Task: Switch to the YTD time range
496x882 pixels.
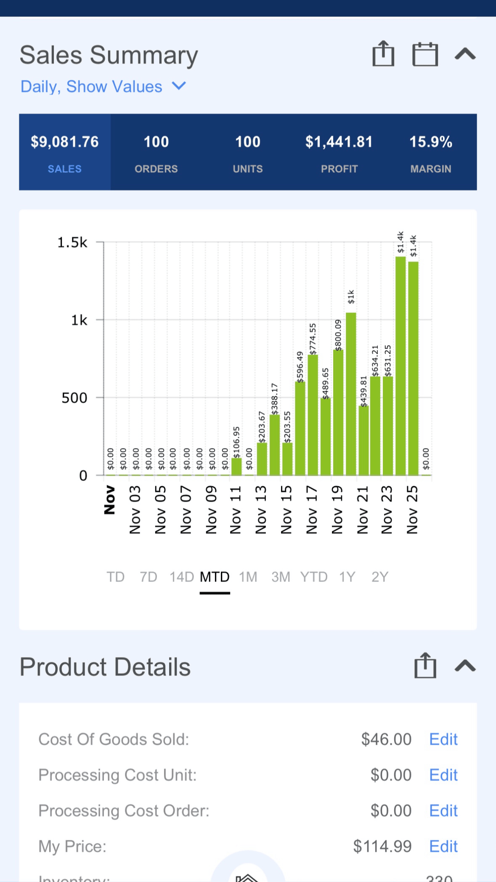Action: [314, 577]
